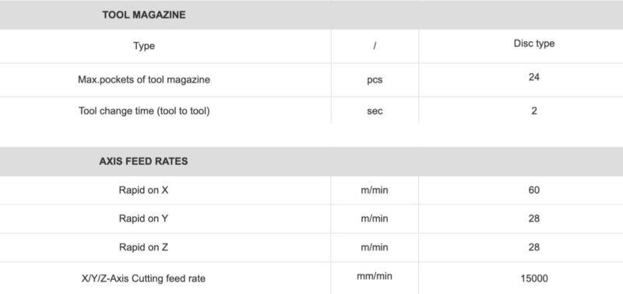Select the cutting feed rate value 15000
The height and width of the screenshot is (294, 623).
534,278
